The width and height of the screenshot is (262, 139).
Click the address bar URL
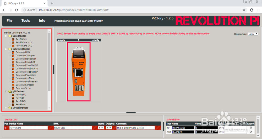click(x=74, y=10)
